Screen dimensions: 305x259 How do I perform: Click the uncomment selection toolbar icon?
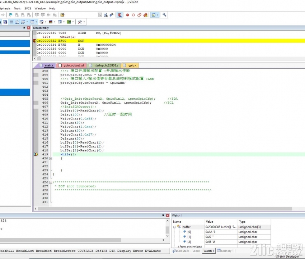click(55, 15)
